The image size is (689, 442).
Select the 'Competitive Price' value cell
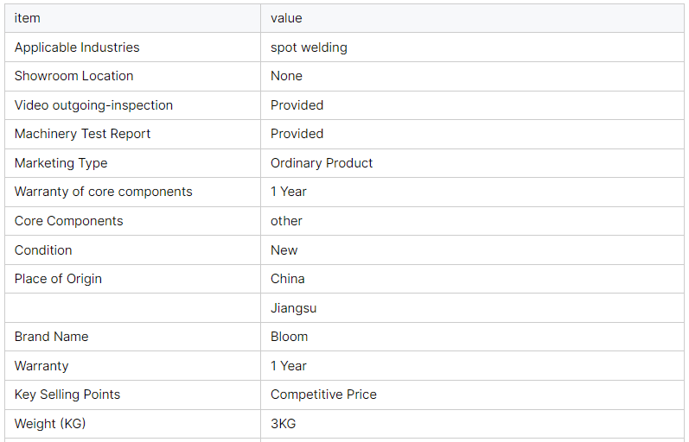323,395
